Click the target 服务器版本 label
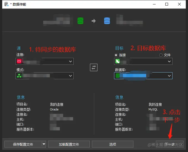188x152 pixels. [x=124, y=129]
